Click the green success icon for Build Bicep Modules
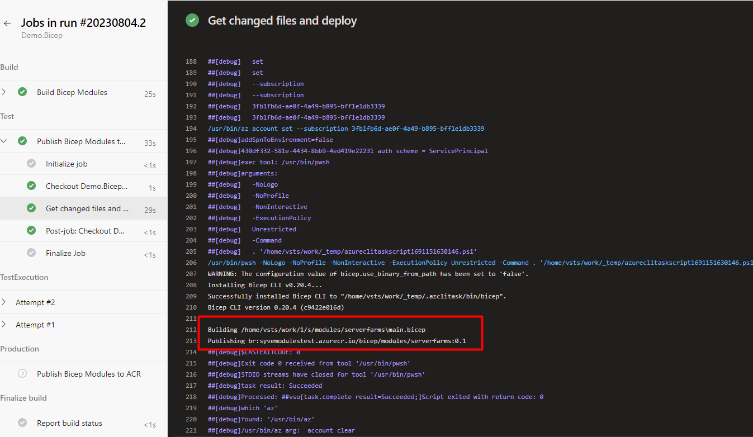 22,92
